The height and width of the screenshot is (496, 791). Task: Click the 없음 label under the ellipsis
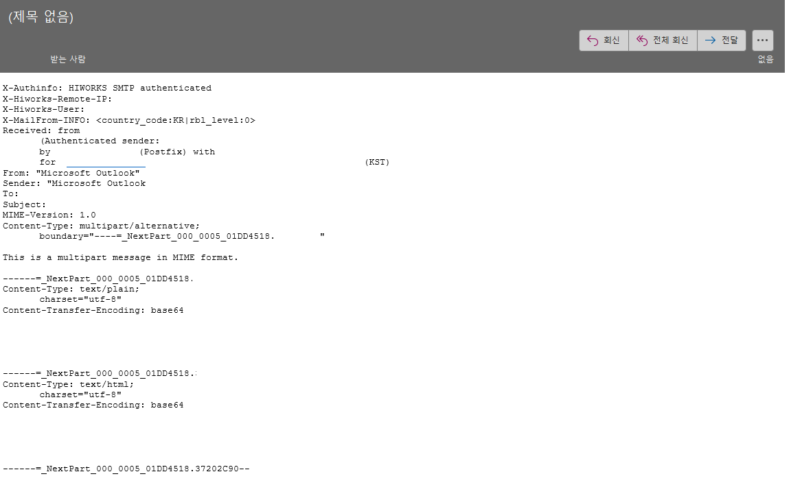click(x=766, y=59)
